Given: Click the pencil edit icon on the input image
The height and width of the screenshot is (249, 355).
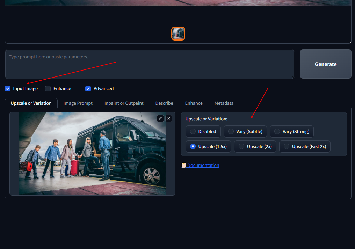Looking at the screenshot, I should click(x=160, y=118).
